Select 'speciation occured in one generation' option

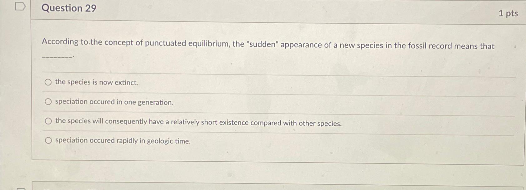(48, 101)
